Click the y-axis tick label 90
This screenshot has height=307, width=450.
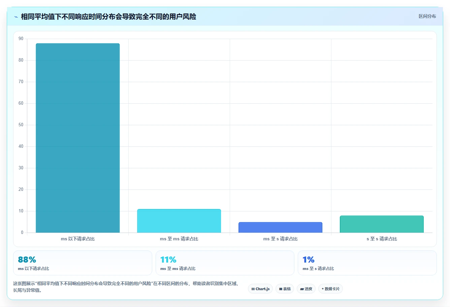[x=21, y=39]
